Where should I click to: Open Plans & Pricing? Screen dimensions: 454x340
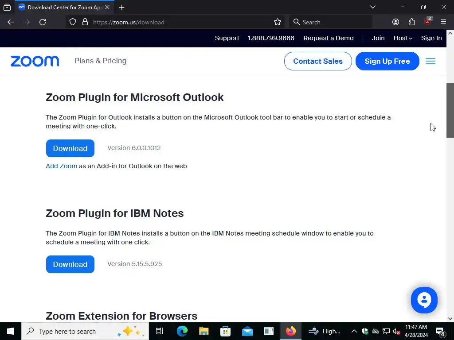[101, 61]
